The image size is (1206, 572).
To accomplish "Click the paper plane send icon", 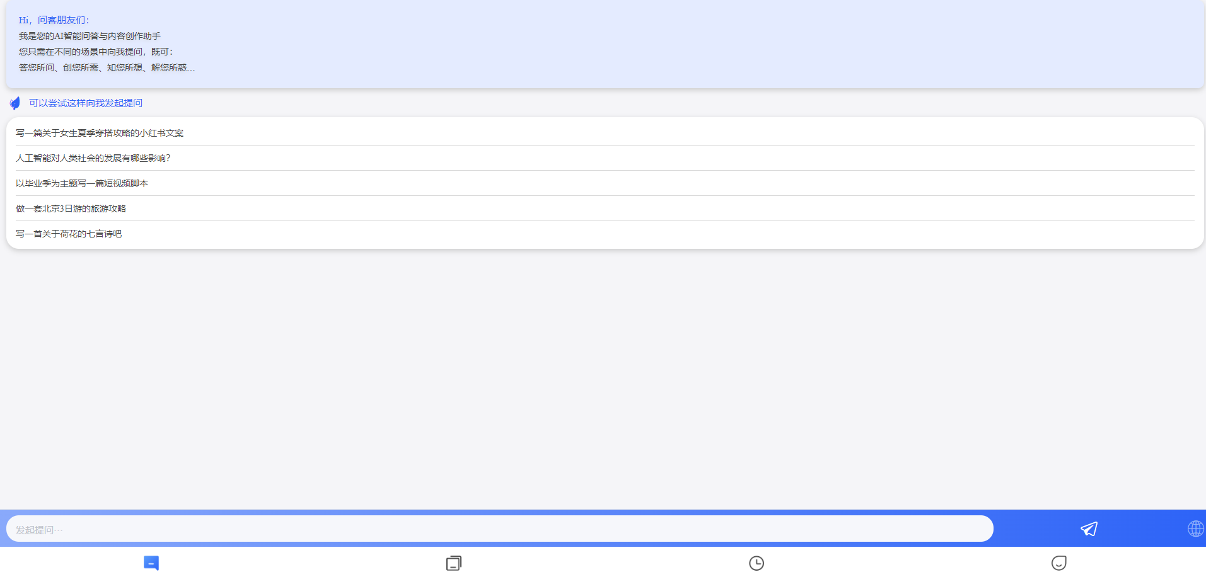I will pyautogui.click(x=1089, y=529).
